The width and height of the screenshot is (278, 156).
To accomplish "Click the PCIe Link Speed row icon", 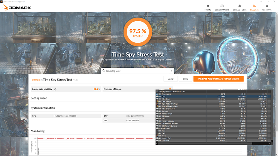I will [x=157, y=128].
